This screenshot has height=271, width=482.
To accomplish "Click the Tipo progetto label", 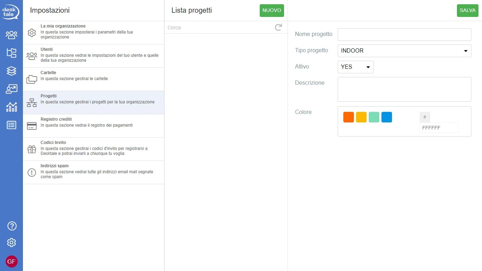I will point(312,50).
